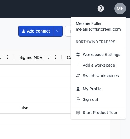Open the column options three-dot menu left of Signed NDA

8,57
